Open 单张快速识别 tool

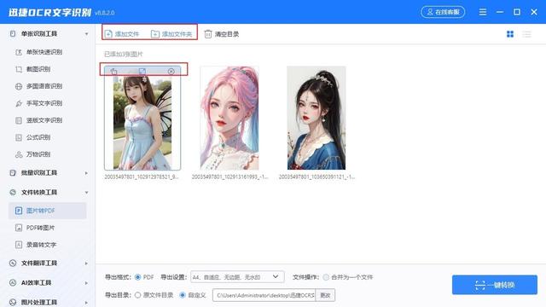[x=44, y=52]
